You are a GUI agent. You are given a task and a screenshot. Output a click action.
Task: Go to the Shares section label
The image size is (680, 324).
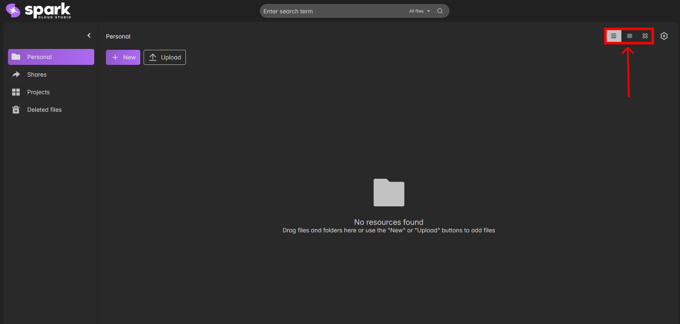pos(37,75)
